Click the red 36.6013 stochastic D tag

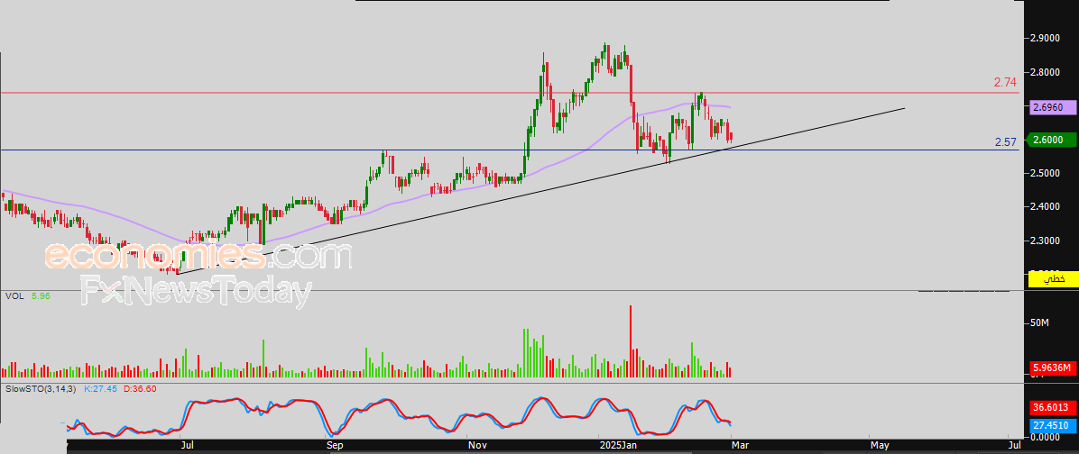click(1053, 407)
